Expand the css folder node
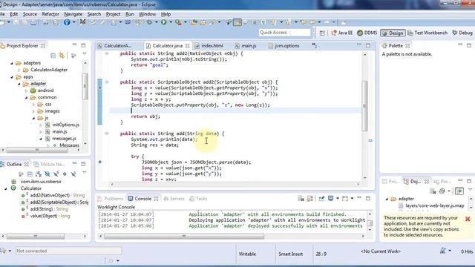475x267 pixels. pos(33,104)
